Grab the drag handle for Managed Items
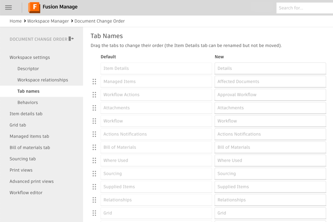 [94, 81]
